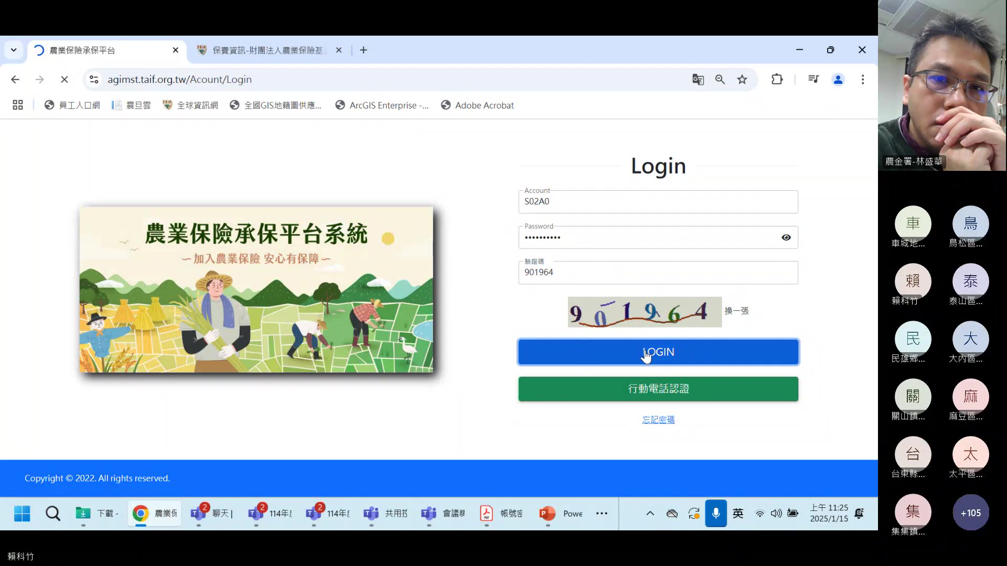Open the battery tray icon

coord(793,514)
